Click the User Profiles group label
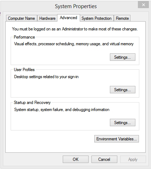Viewport: 151px width, 169px height. click(x=24, y=70)
